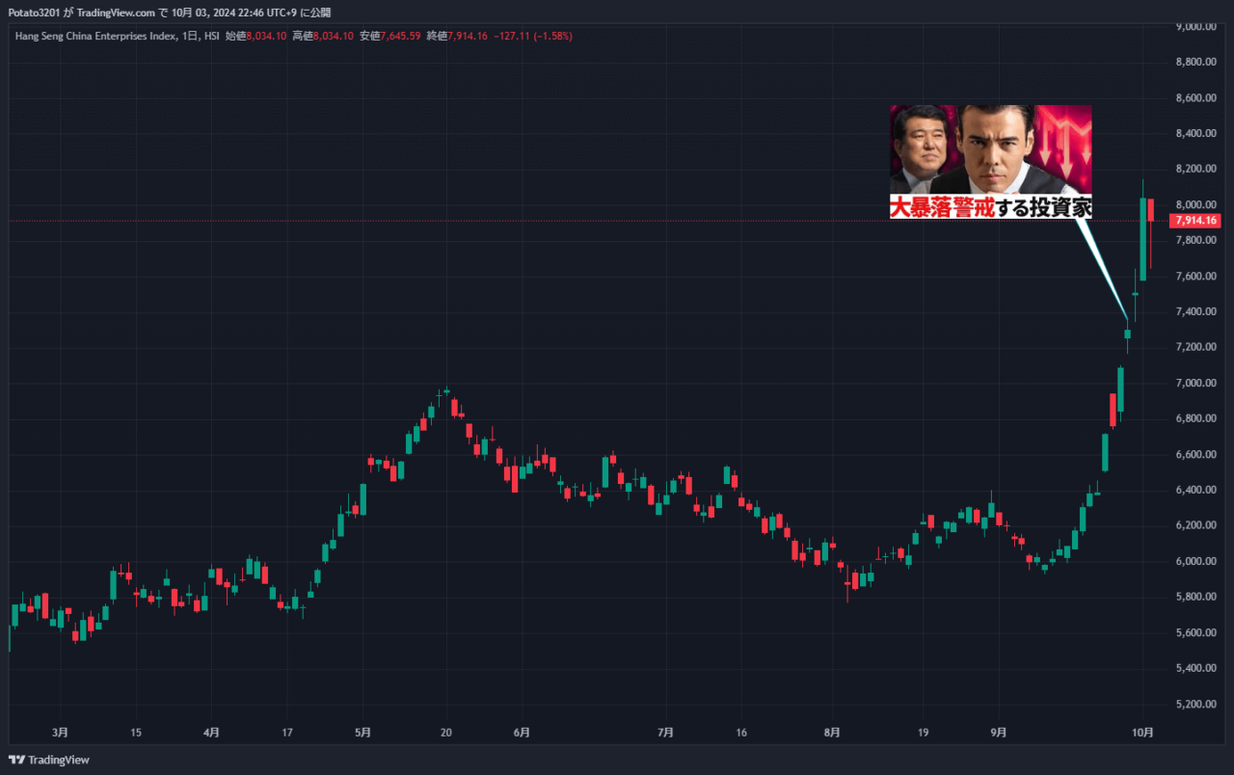Click the TradingView.com text in the header

point(116,13)
